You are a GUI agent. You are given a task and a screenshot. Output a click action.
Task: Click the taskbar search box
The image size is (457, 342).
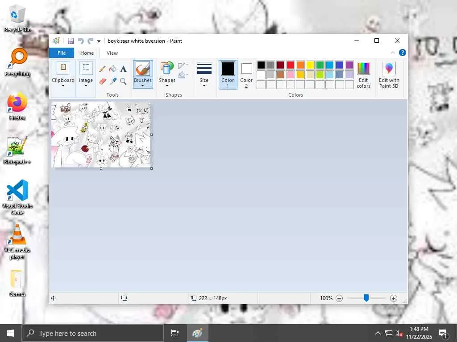click(x=93, y=333)
